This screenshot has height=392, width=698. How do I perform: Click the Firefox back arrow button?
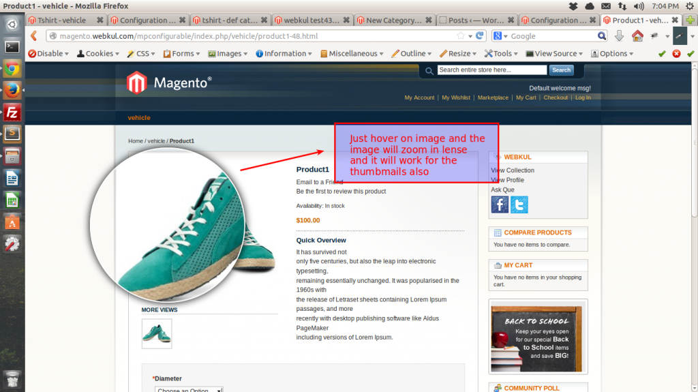(34, 36)
